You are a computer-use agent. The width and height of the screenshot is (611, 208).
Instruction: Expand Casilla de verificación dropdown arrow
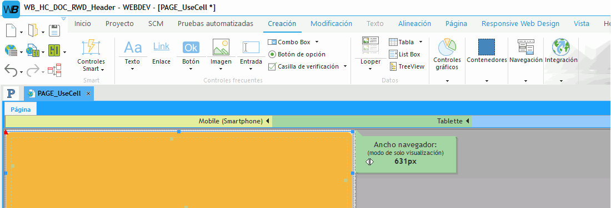point(345,66)
